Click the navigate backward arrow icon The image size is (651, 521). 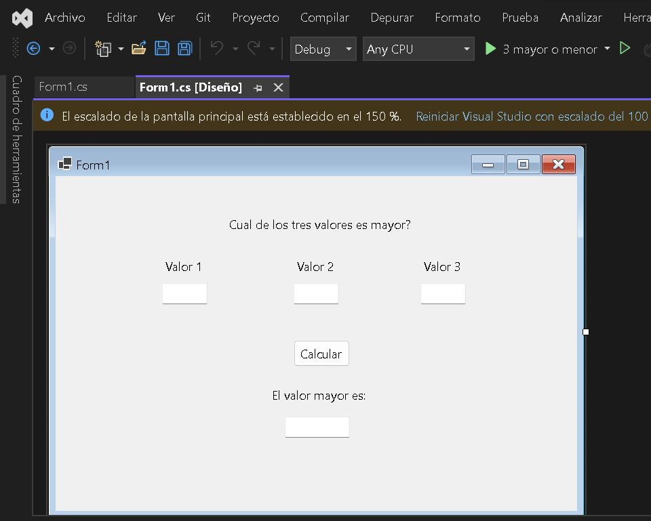pos(33,49)
